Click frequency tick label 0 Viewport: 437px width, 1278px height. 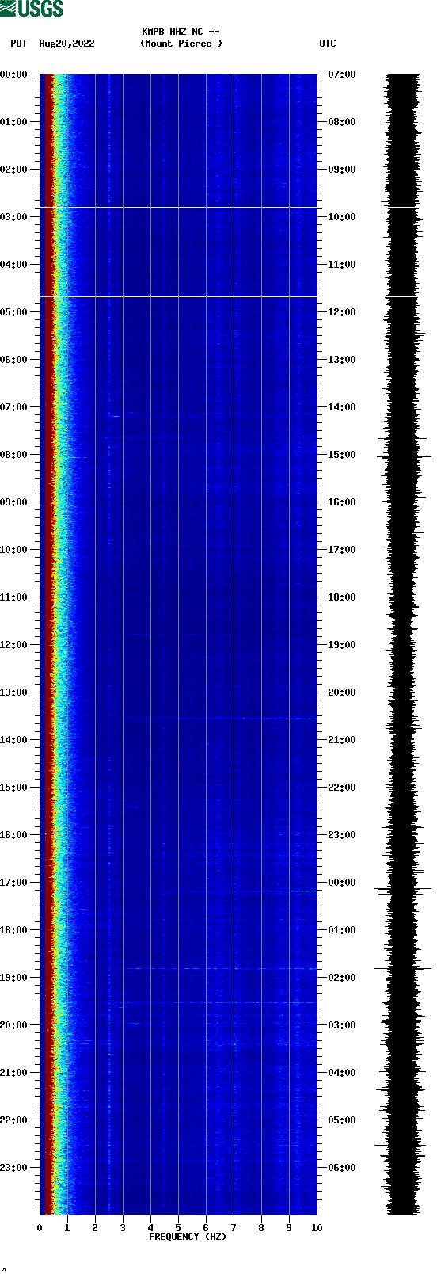click(x=40, y=1228)
